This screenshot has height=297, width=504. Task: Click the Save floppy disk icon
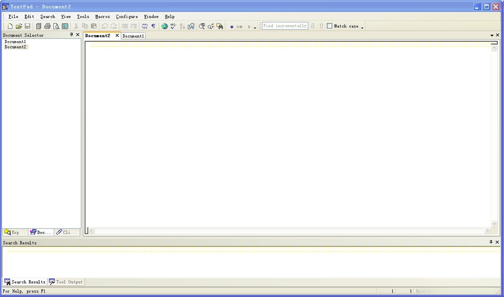pyautogui.click(x=28, y=26)
